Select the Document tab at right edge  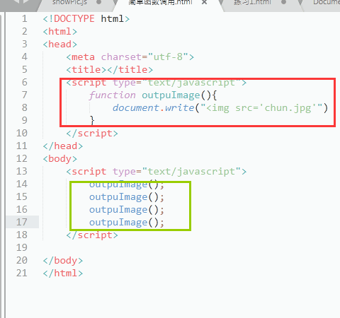pos(327,2)
